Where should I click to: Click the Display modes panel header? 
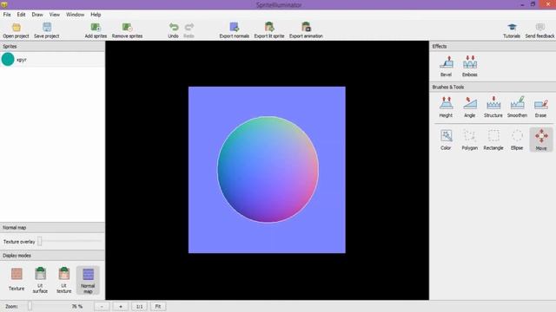click(52, 256)
